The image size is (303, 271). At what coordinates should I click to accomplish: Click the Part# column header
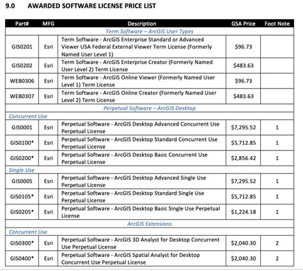click(22, 24)
